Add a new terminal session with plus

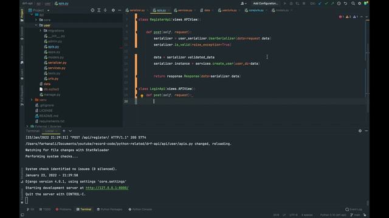pyautogui.click(x=64, y=131)
